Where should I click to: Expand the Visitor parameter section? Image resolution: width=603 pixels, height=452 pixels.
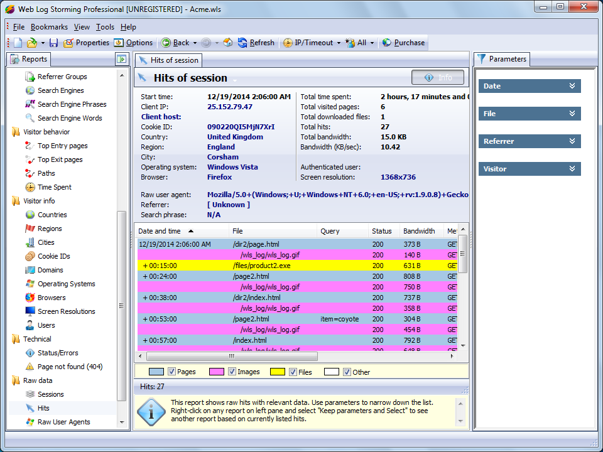[531, 169]
